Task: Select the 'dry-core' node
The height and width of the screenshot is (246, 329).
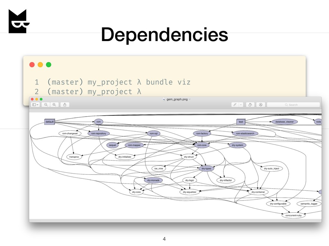Action: point(136,192)
